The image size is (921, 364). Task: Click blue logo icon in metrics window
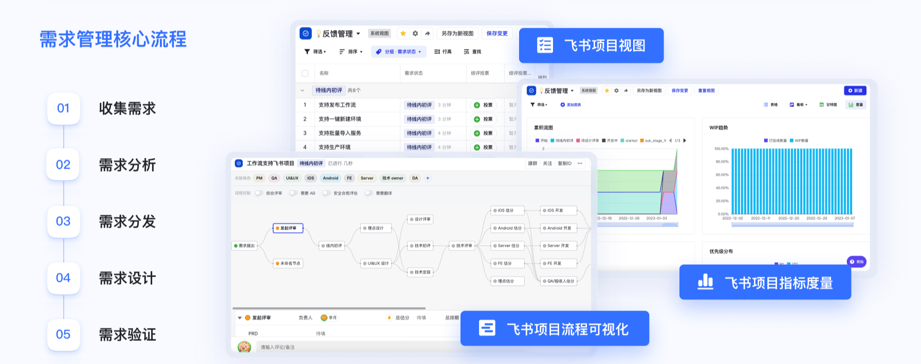coord(531,90)
